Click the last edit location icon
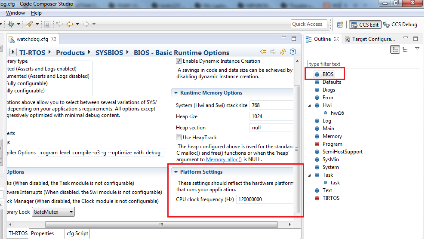 (59, 24)
